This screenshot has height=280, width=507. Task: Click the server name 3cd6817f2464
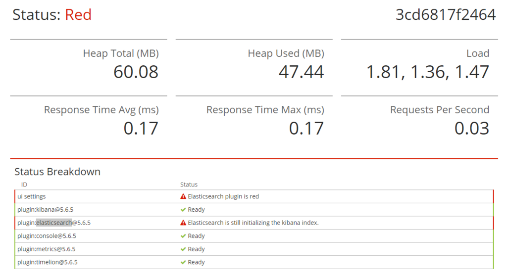446,15
